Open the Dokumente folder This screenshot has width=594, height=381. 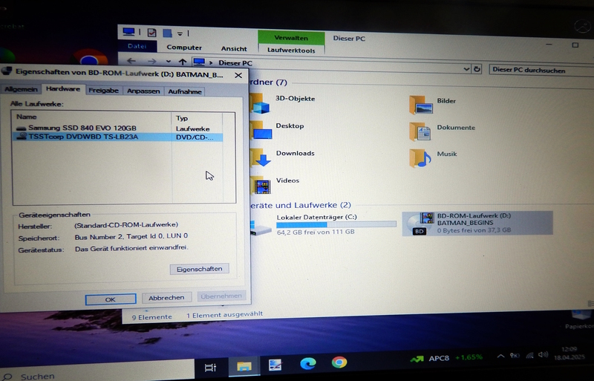[442, 131]
